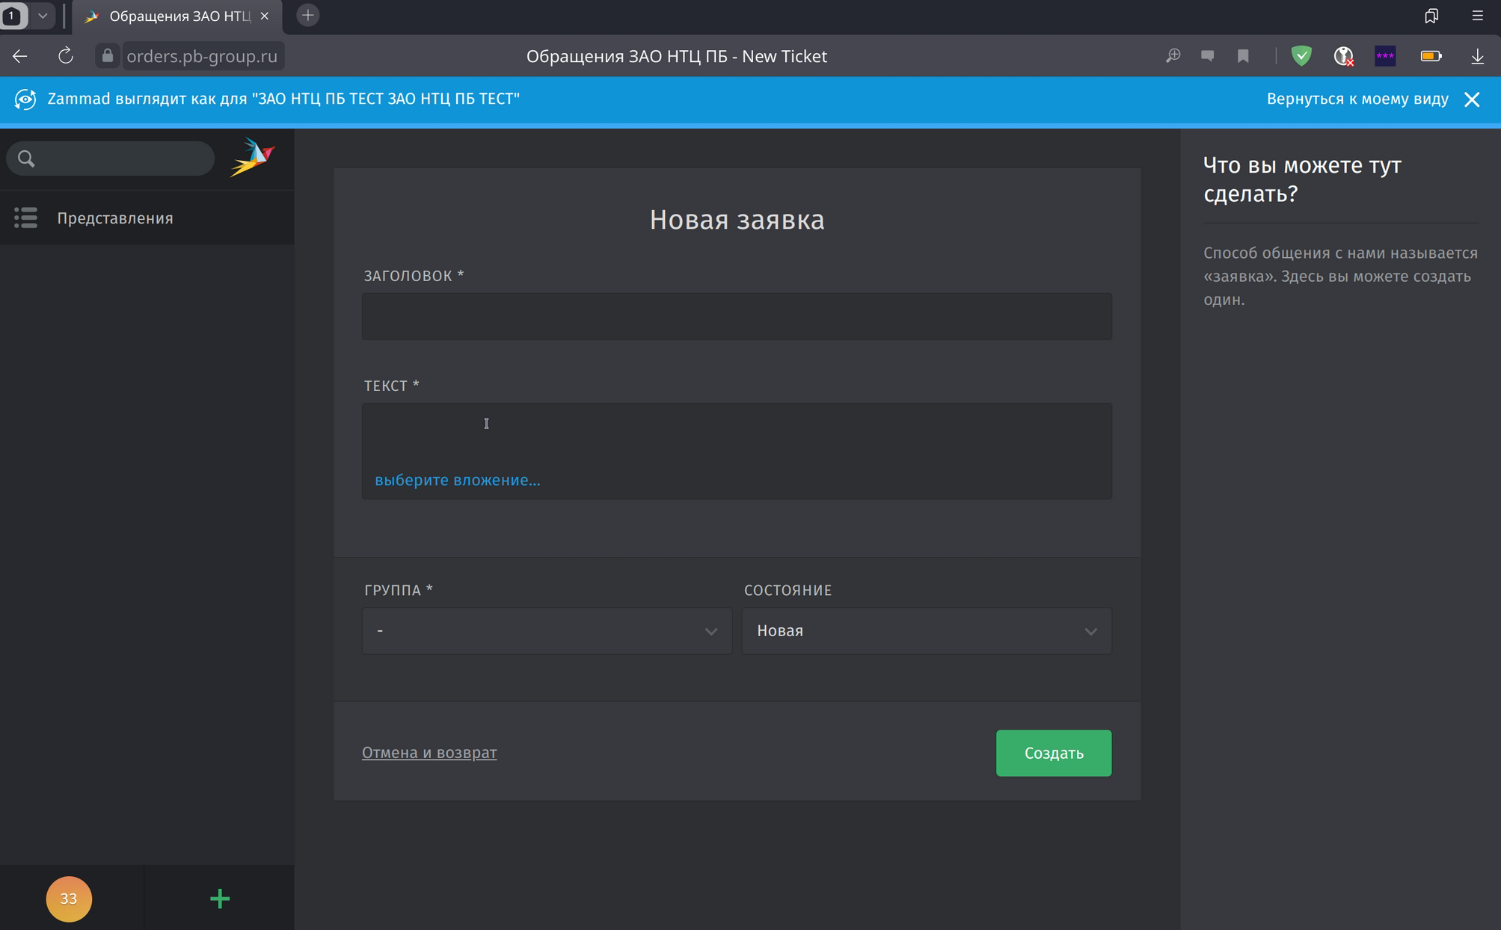
Task: Open the green shield protection icon
Action: tap(1302, 56)
